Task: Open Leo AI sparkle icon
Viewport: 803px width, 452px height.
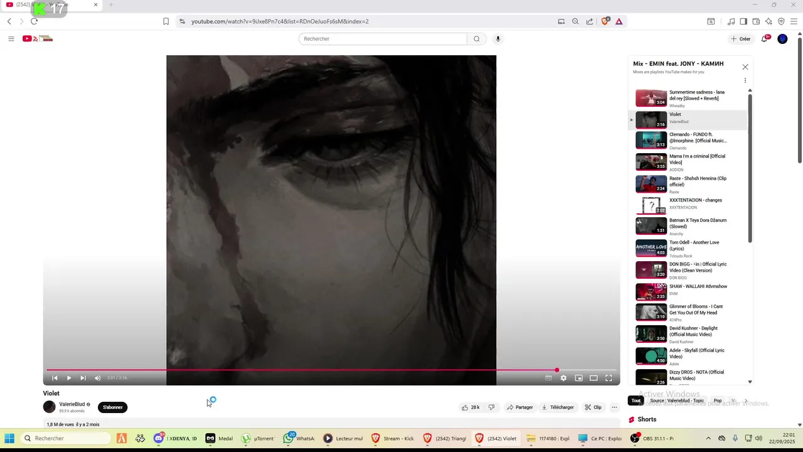Action: (768, 21)
